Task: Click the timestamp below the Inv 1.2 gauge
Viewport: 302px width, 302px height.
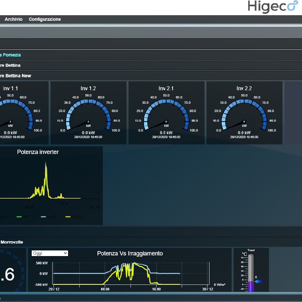Action: click(x=88, y=137)
